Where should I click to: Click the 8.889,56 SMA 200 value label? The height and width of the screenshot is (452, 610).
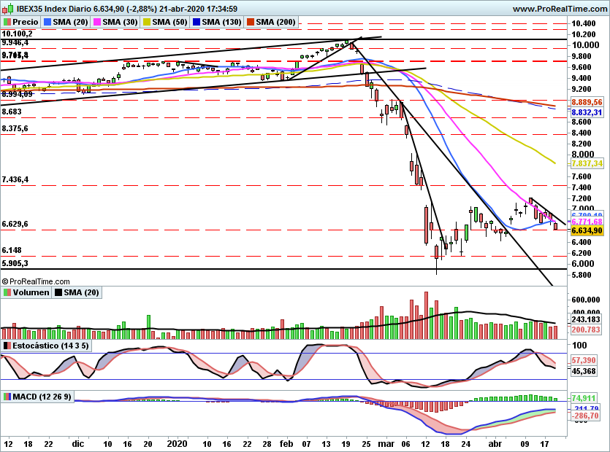(x=587, y=102)
